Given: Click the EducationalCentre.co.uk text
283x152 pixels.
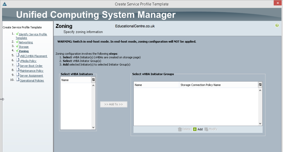Looking at the screenshot, I should 135,26.
